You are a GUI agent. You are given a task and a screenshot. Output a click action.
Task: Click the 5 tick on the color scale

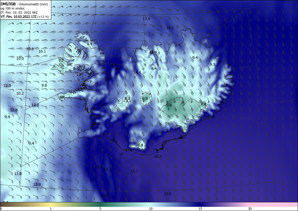click(x=100, y=209)
